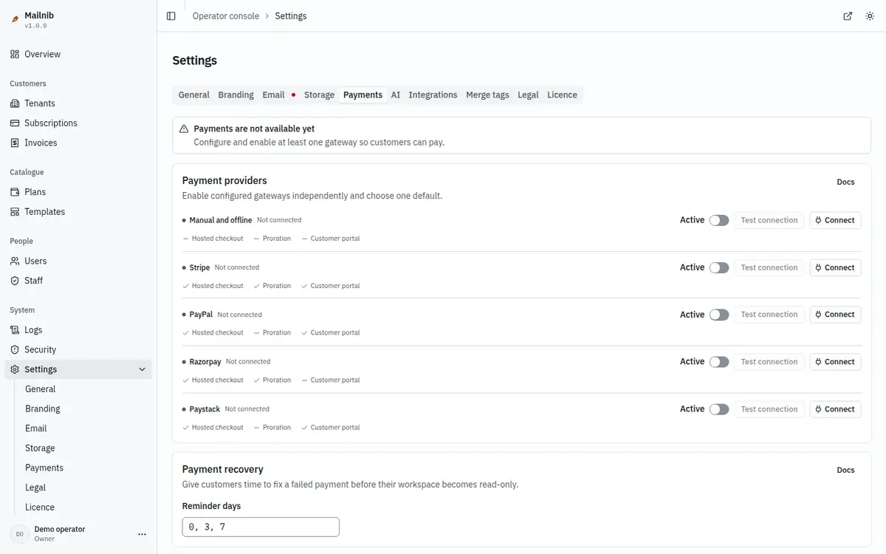Toggle the sidebar panel icon
Viewport: 886px width, 554px height.
click(171, 16)
